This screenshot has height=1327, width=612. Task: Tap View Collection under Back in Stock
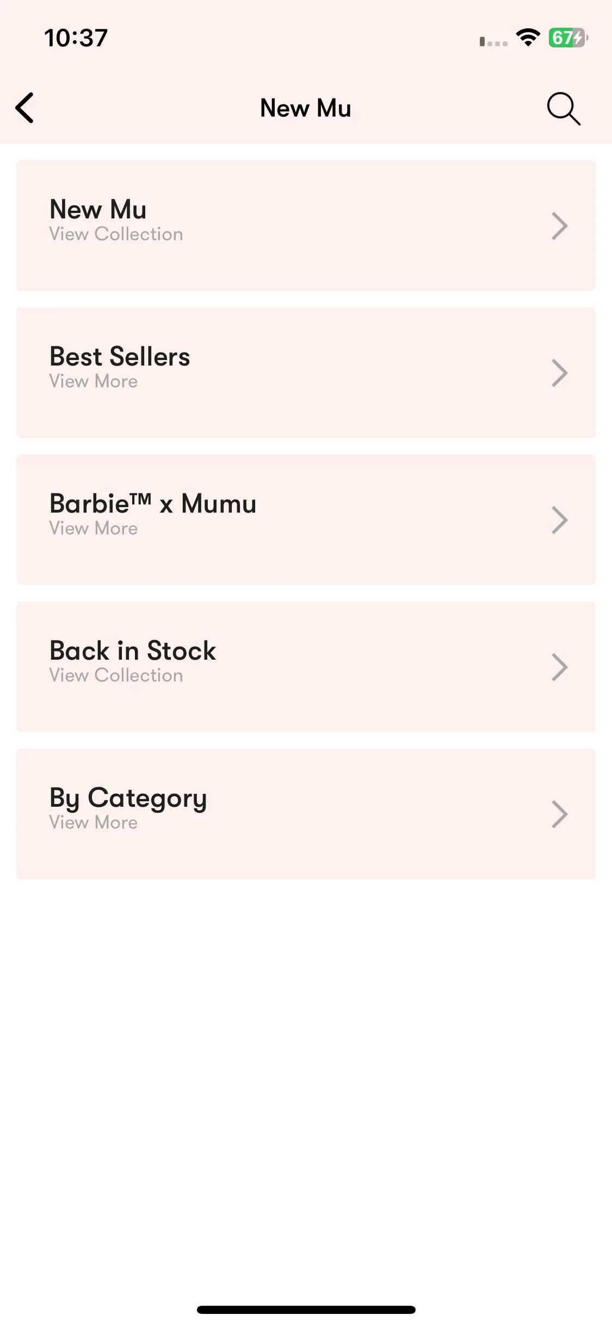pos(116,675)
